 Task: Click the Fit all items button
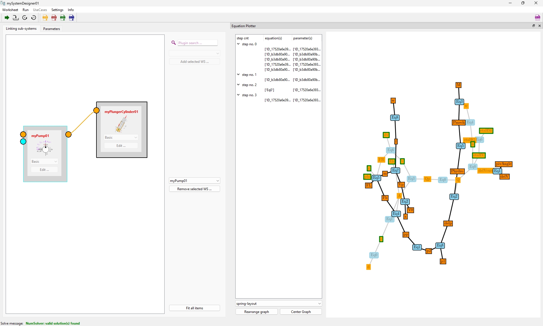pos(194,308)
